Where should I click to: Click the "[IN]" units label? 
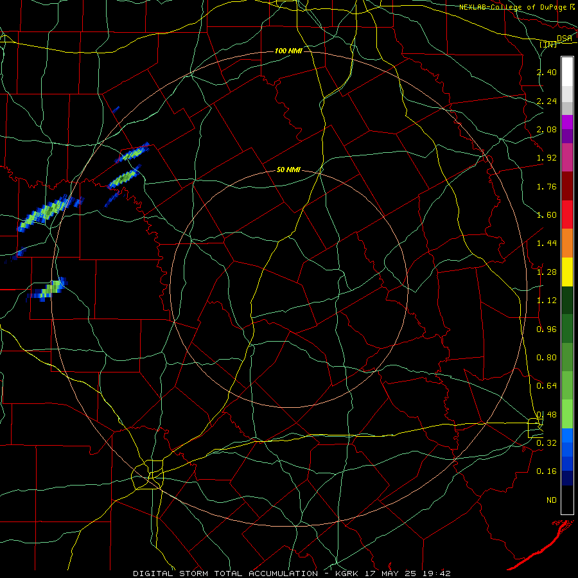[x=548, y=44]
